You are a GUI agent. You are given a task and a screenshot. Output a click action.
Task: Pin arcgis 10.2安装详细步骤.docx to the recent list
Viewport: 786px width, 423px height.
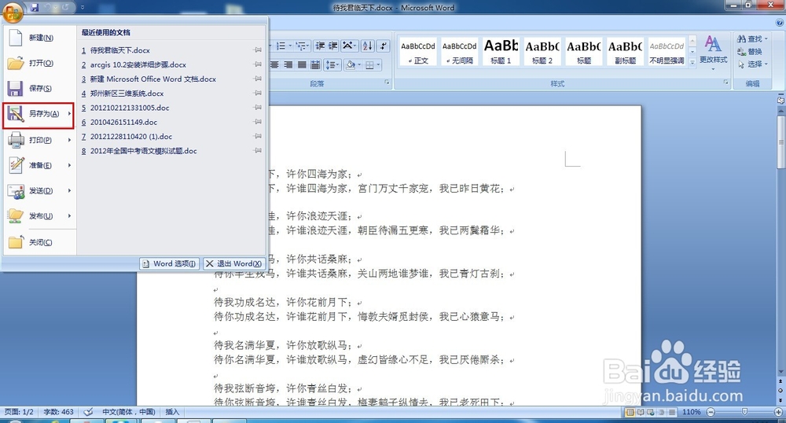258,64
